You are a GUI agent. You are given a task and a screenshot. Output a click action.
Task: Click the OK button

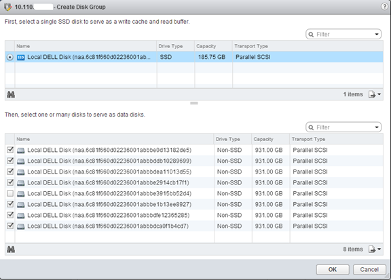333,270
